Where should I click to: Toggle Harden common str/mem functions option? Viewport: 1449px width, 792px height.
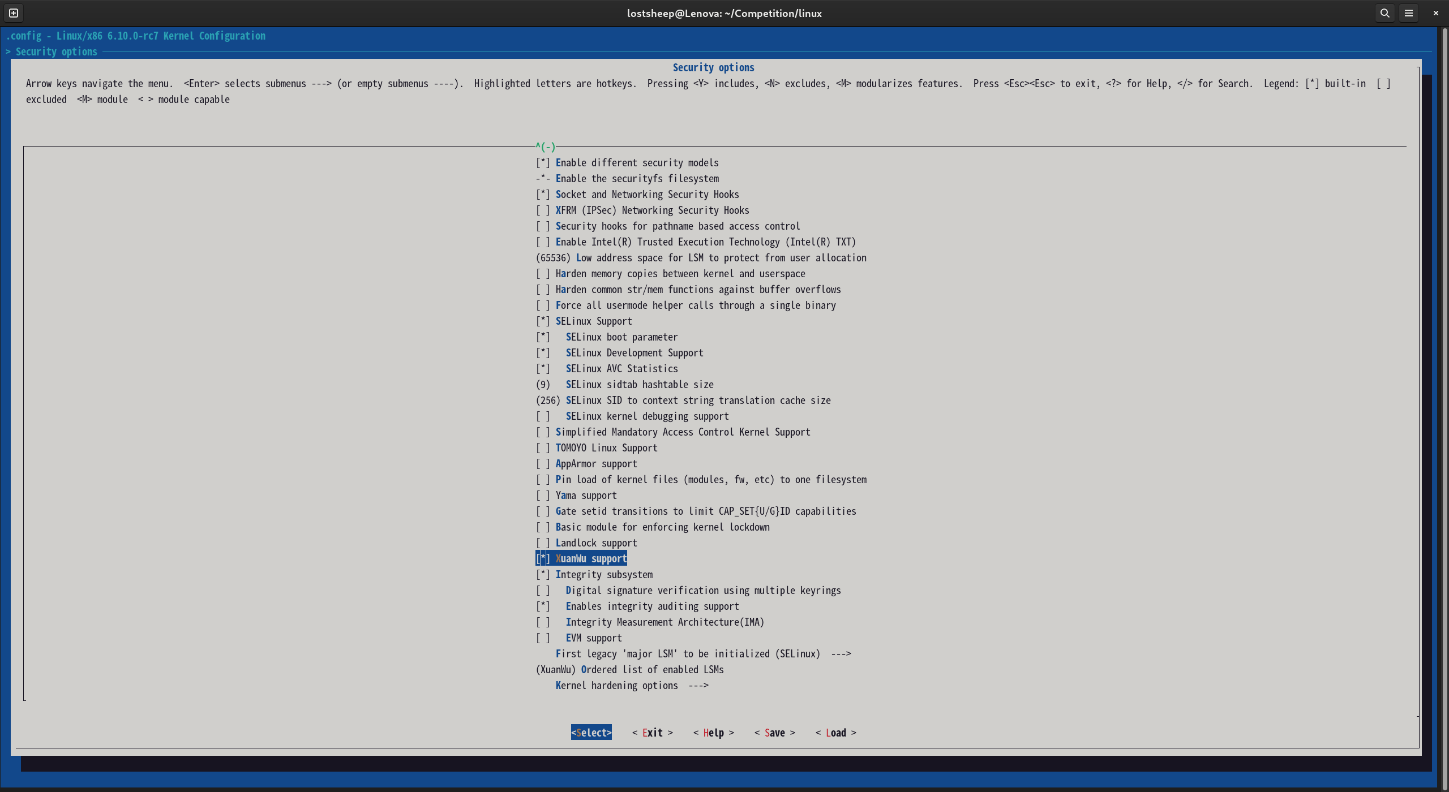(x=688, y=290)
